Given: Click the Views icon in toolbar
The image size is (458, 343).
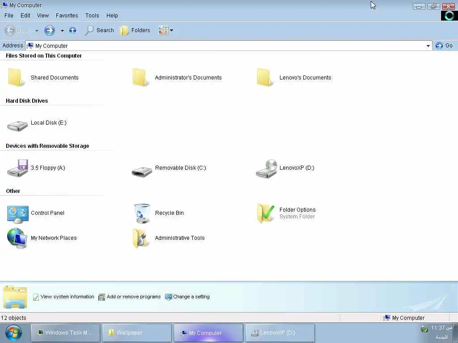Looking at the screenshot, I should [163, 30].
